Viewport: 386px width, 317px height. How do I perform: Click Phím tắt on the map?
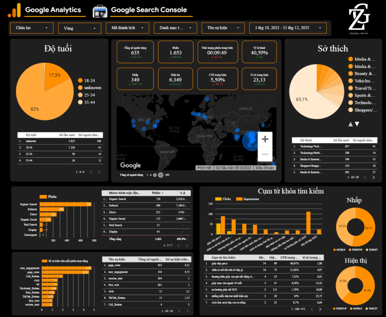pos(204,168)
